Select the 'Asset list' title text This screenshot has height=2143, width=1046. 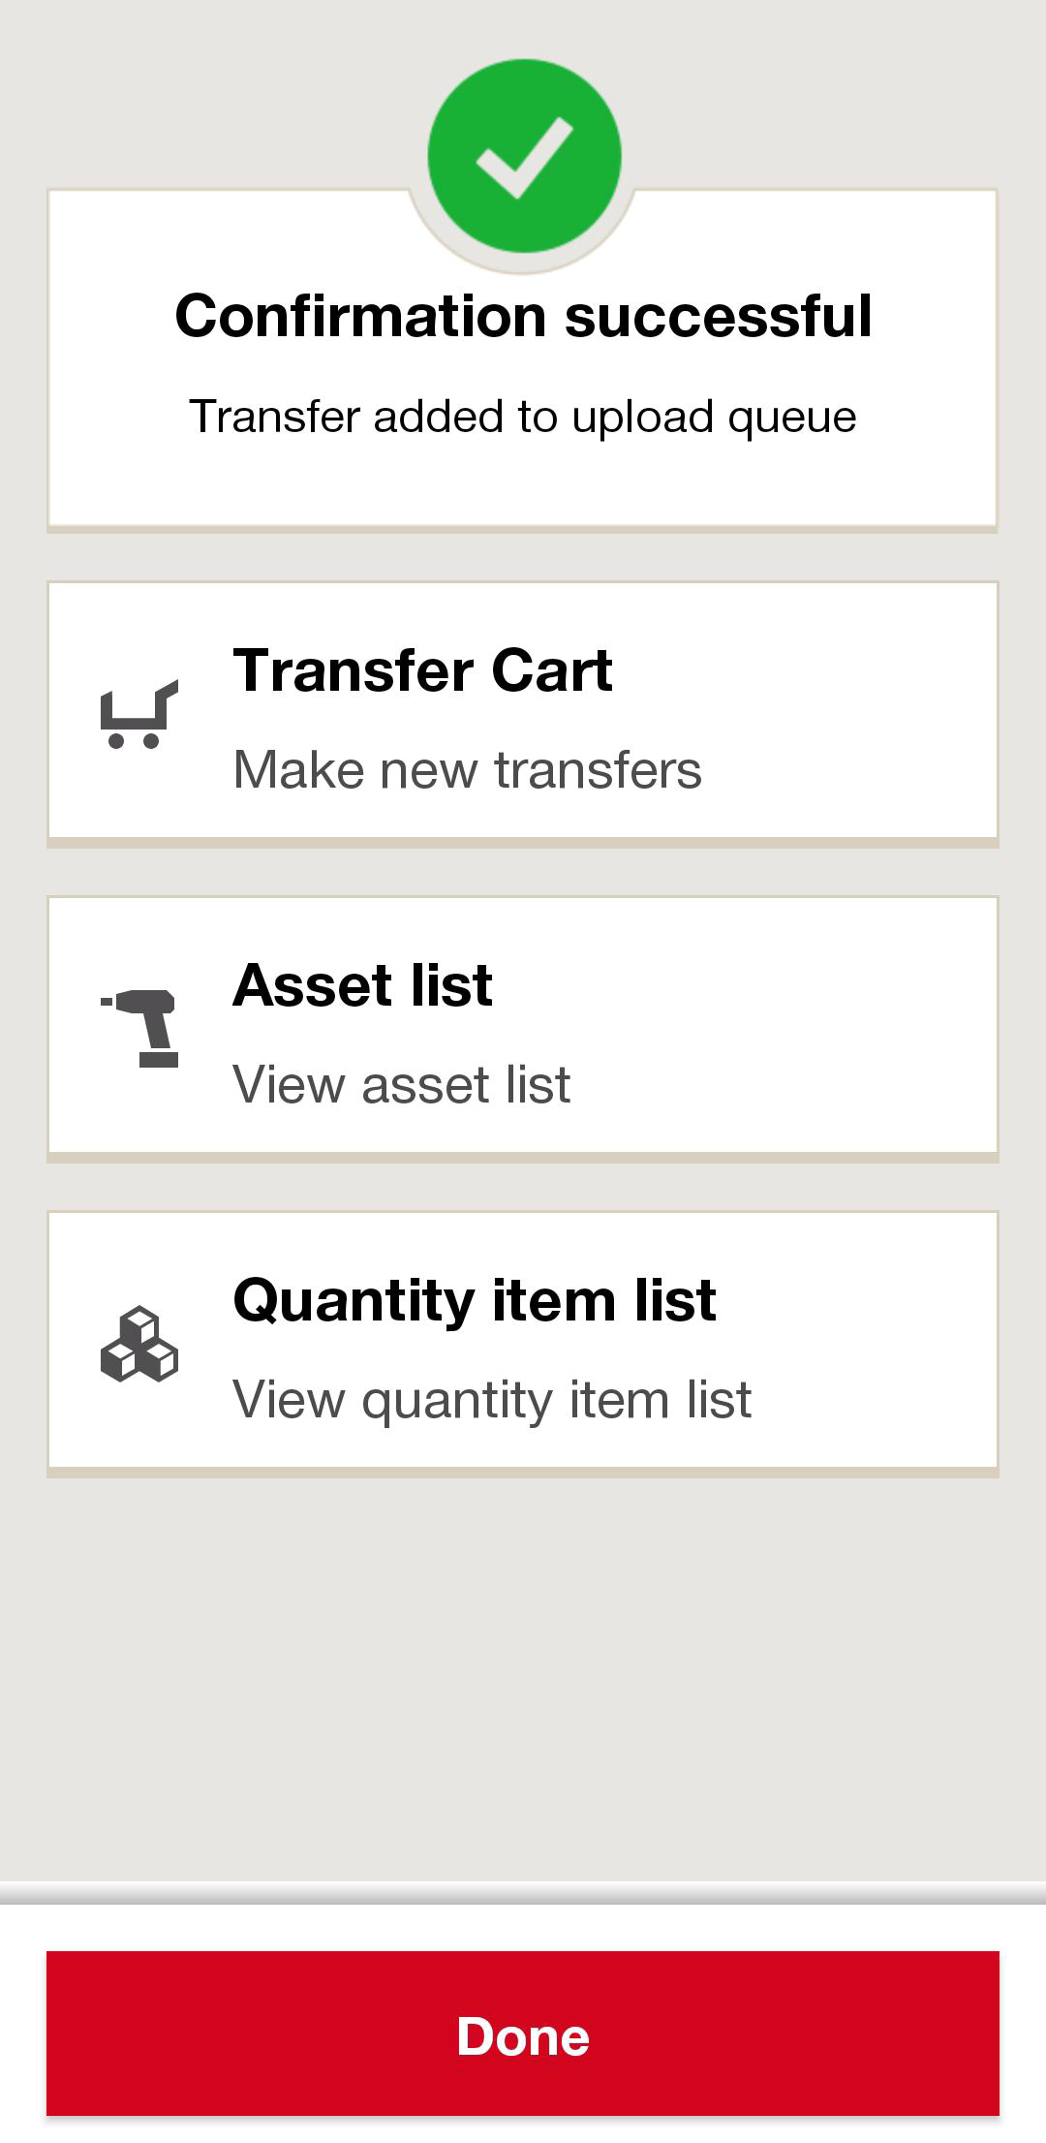pos(362,984)
